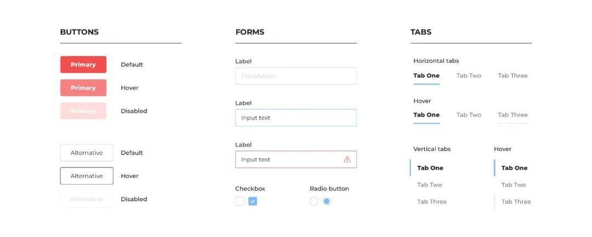Click the disabled Alternative button
The height and width of the screenshot is (237, 592).
click(x=87, y=199)
